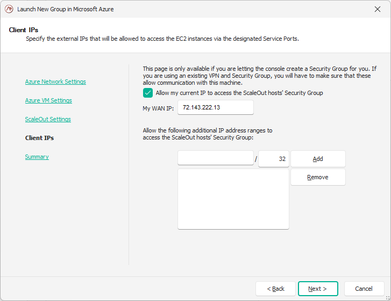Click the 'Allow my current IP' label text
Screen dimensions: 391x301
tap(239, 93)
